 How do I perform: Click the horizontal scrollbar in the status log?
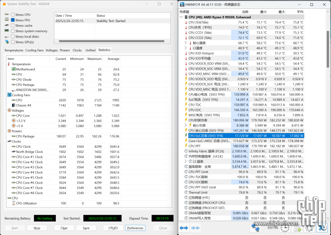(x=112, y=41)
